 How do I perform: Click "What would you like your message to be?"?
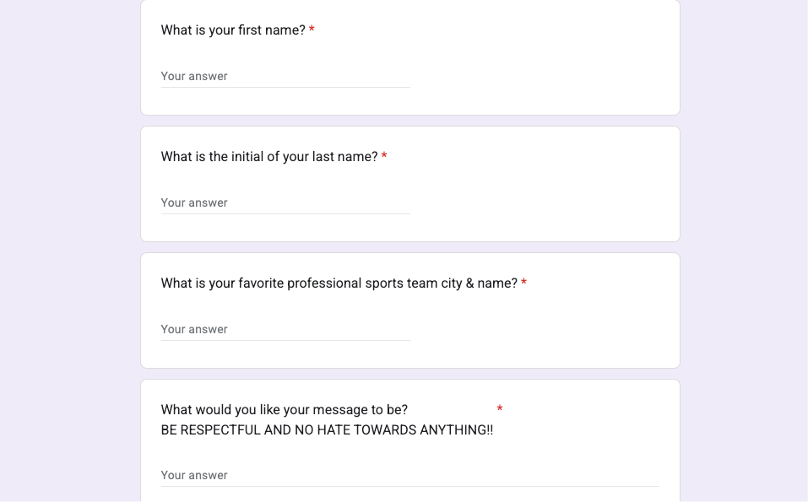284,410
